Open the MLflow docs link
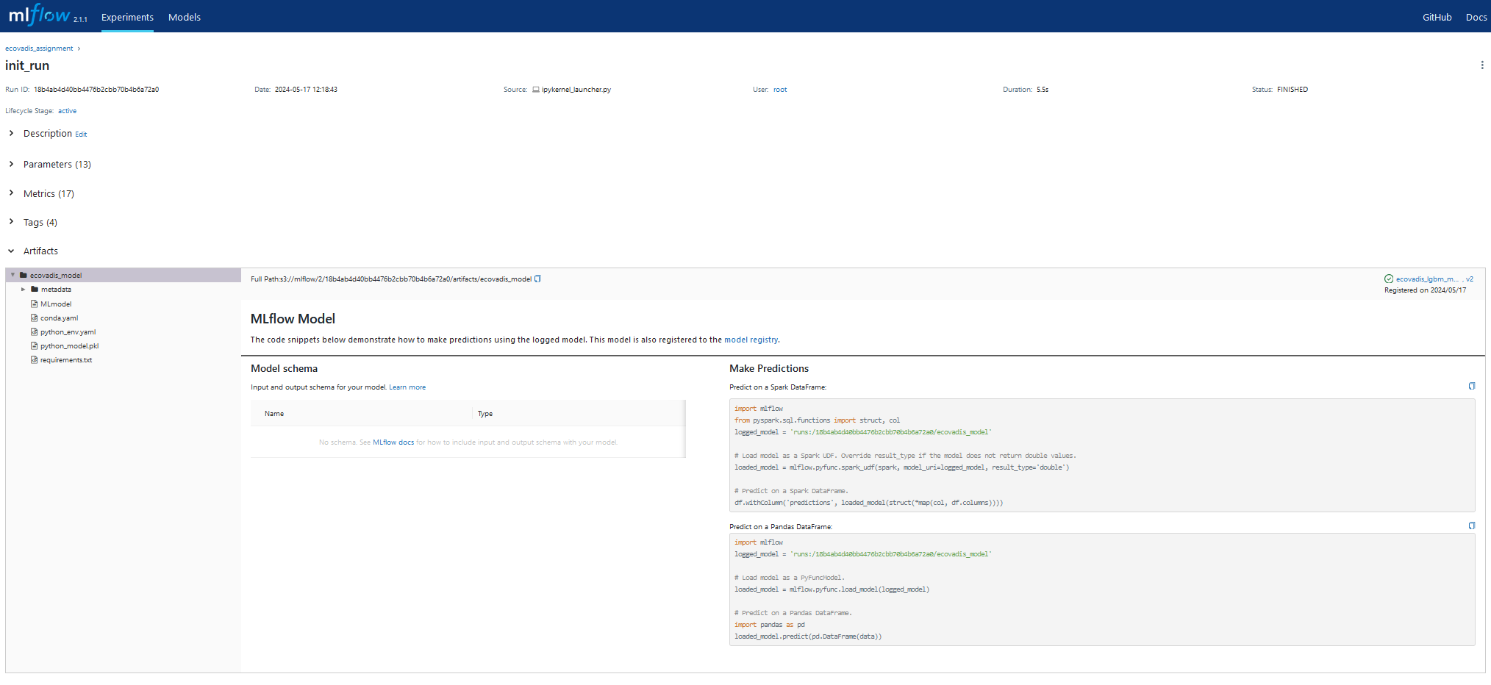The width and height of the screenshot is (1491, 685). coord(393,442)
